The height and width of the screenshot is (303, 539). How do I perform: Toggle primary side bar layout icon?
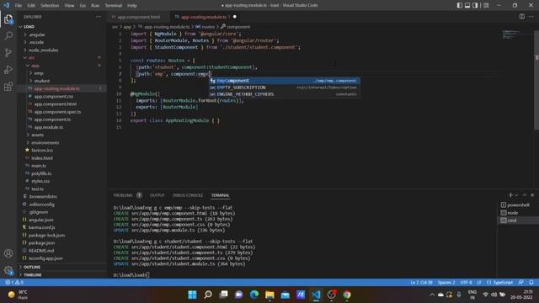click(x=460, y=5)
